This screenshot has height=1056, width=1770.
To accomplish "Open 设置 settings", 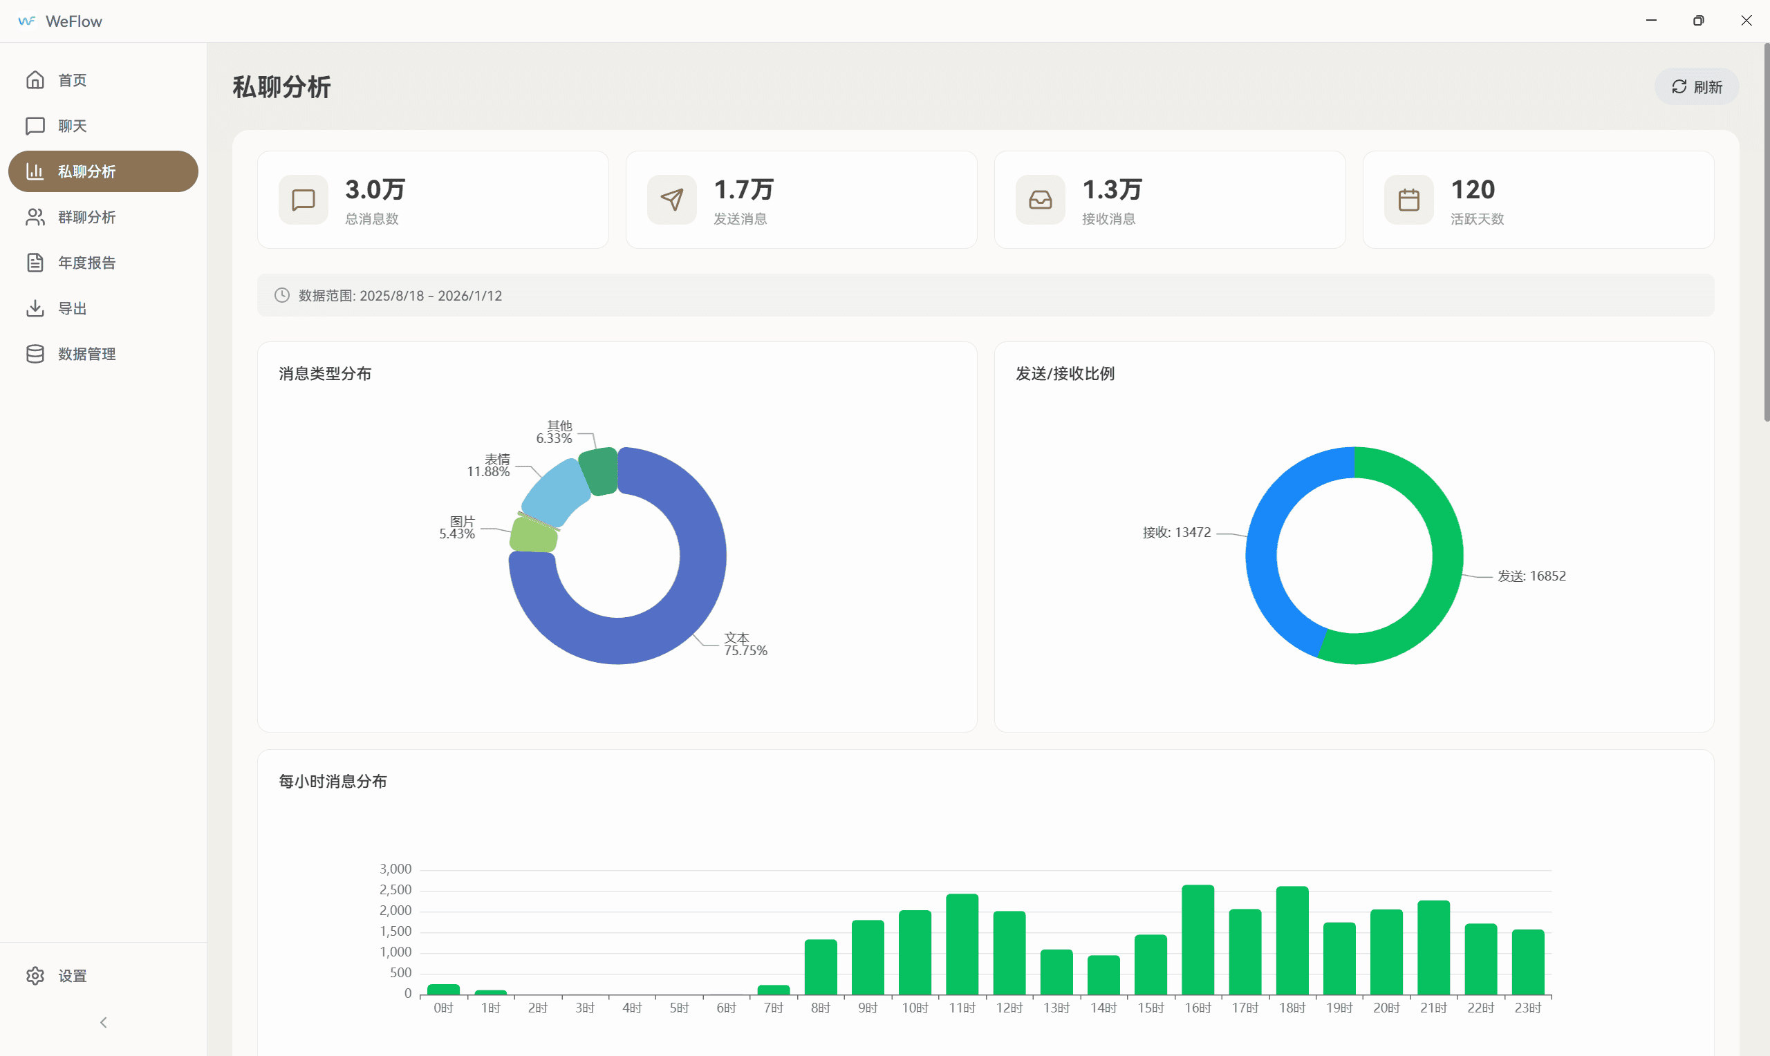I will [x=71, y=976].
